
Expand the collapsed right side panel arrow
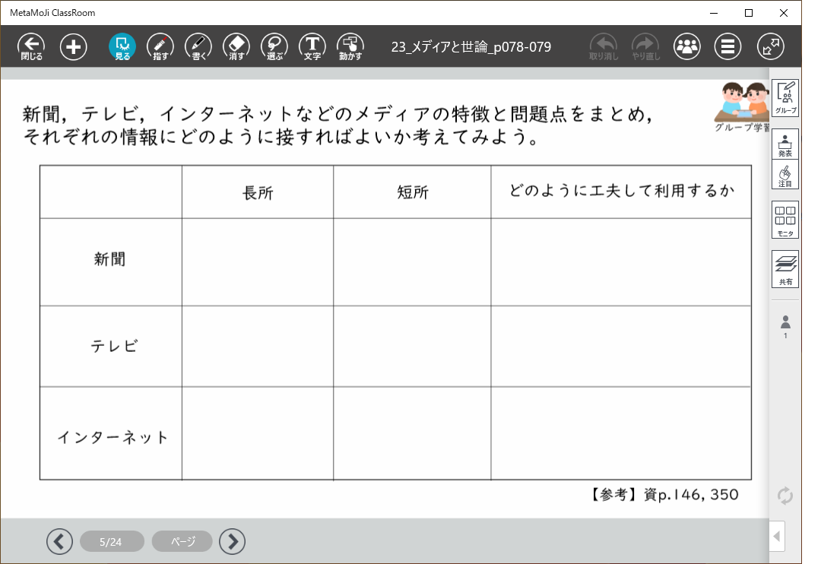pyautogui.click(x=777, y=537)
